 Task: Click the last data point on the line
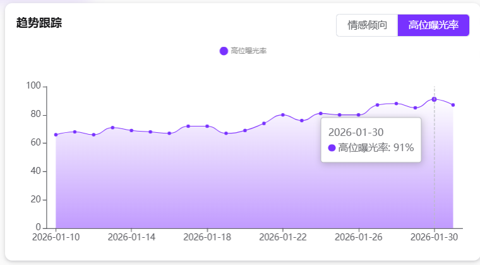coord(453,105)
